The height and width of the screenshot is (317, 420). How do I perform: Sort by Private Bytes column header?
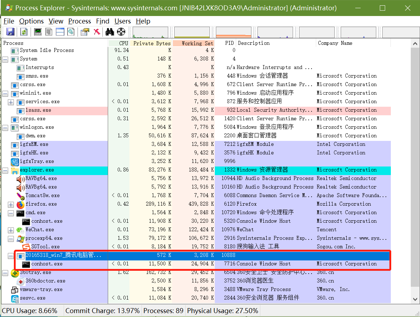point(151,43)
